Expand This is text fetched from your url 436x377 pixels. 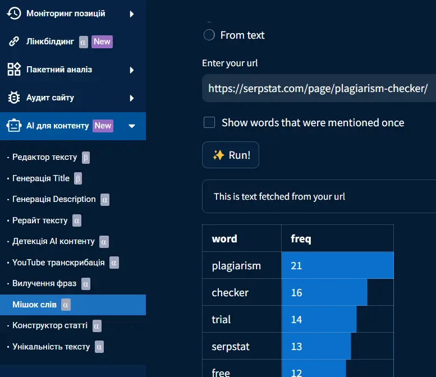click(319, 196)
